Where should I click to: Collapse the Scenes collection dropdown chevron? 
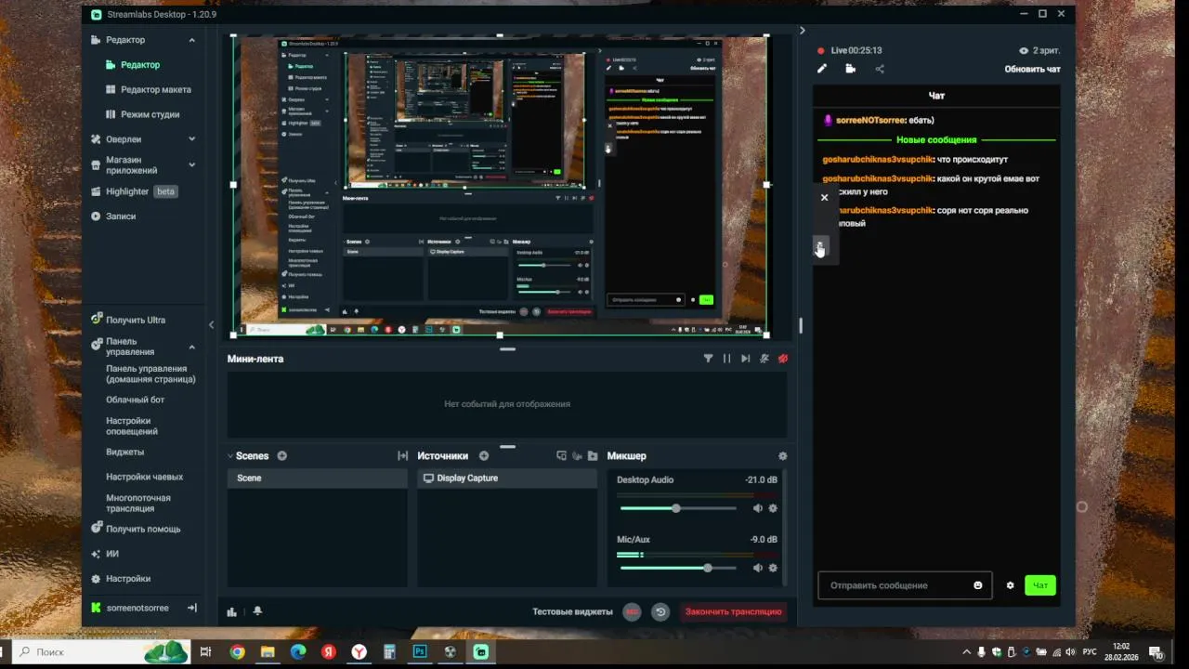coord(230,456)
